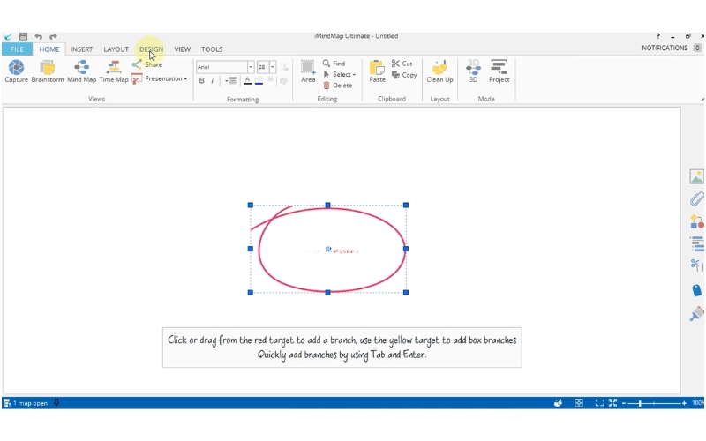Open the tags sidebar icon
706x441 pixels.
click(696, 290)
